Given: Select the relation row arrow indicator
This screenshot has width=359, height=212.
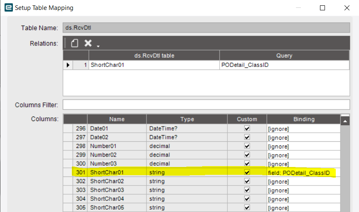Looking at the screenshot, I should [68, 65].
